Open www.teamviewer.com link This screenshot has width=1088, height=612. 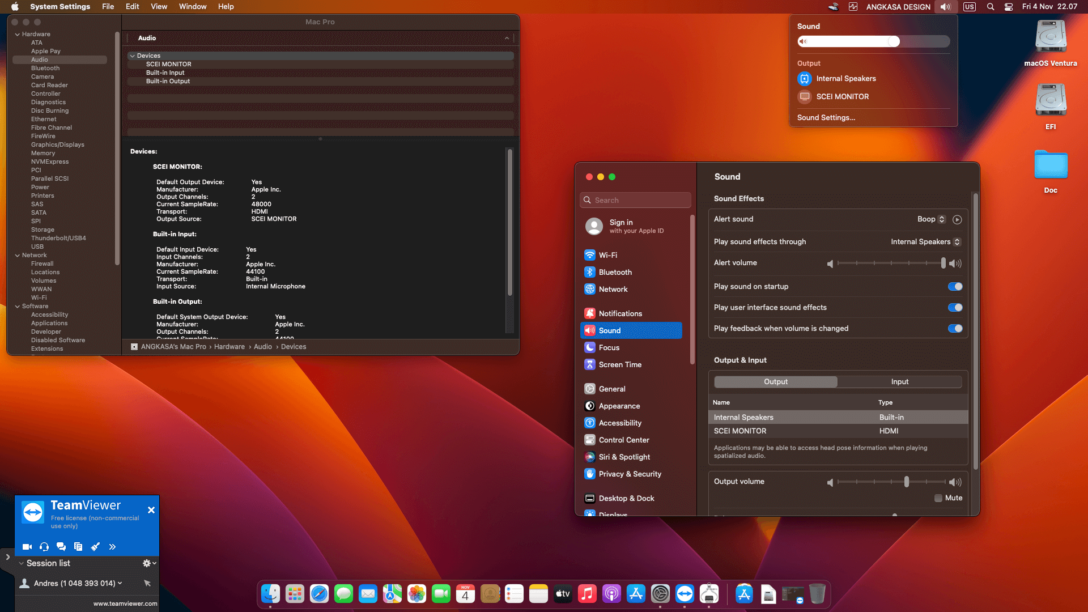[x=125, y=604]
